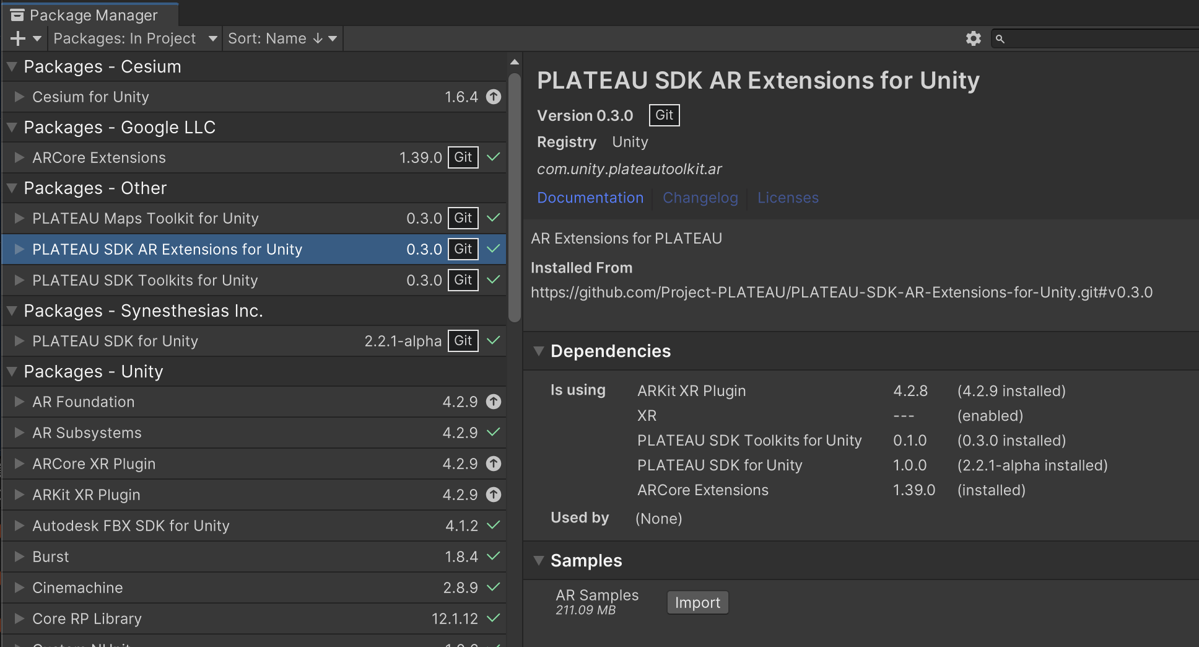Click installed checkmark for PLATEAU SDK Toolkits
1199x647 pixels.
click(494, 279)
